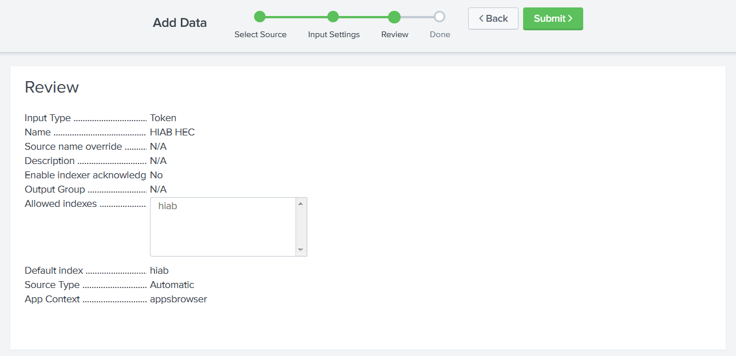Select the hiab entry in Allowed indexes
This screenshot has height=356, width=736.
(x=167, y=206)
